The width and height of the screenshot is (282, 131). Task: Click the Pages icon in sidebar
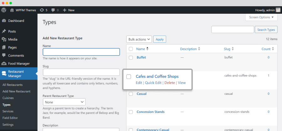tap(4, 47)
